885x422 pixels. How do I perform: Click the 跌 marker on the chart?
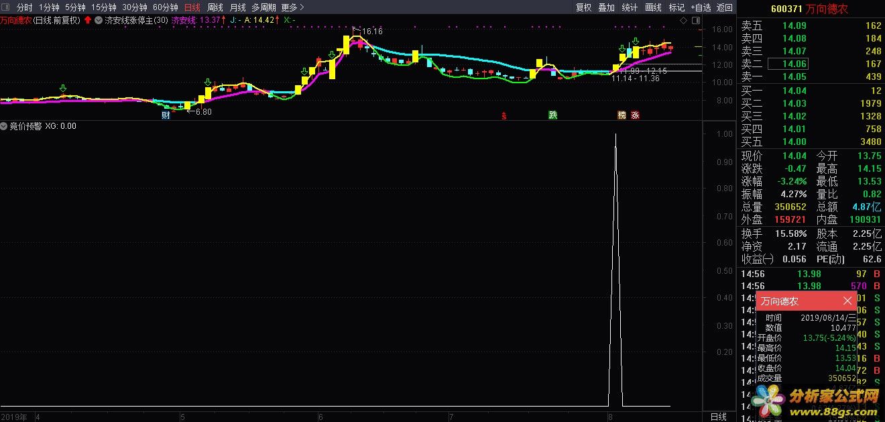tap(553, 115)
